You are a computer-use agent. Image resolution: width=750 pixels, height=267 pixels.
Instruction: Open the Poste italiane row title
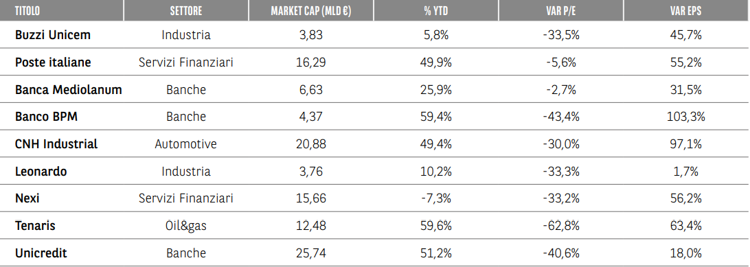point(53,62)
